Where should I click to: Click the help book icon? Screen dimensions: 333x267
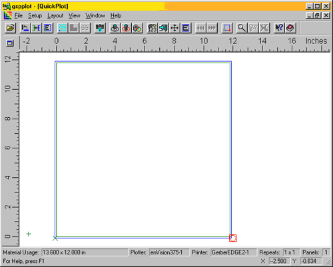(x=290, y=28)
